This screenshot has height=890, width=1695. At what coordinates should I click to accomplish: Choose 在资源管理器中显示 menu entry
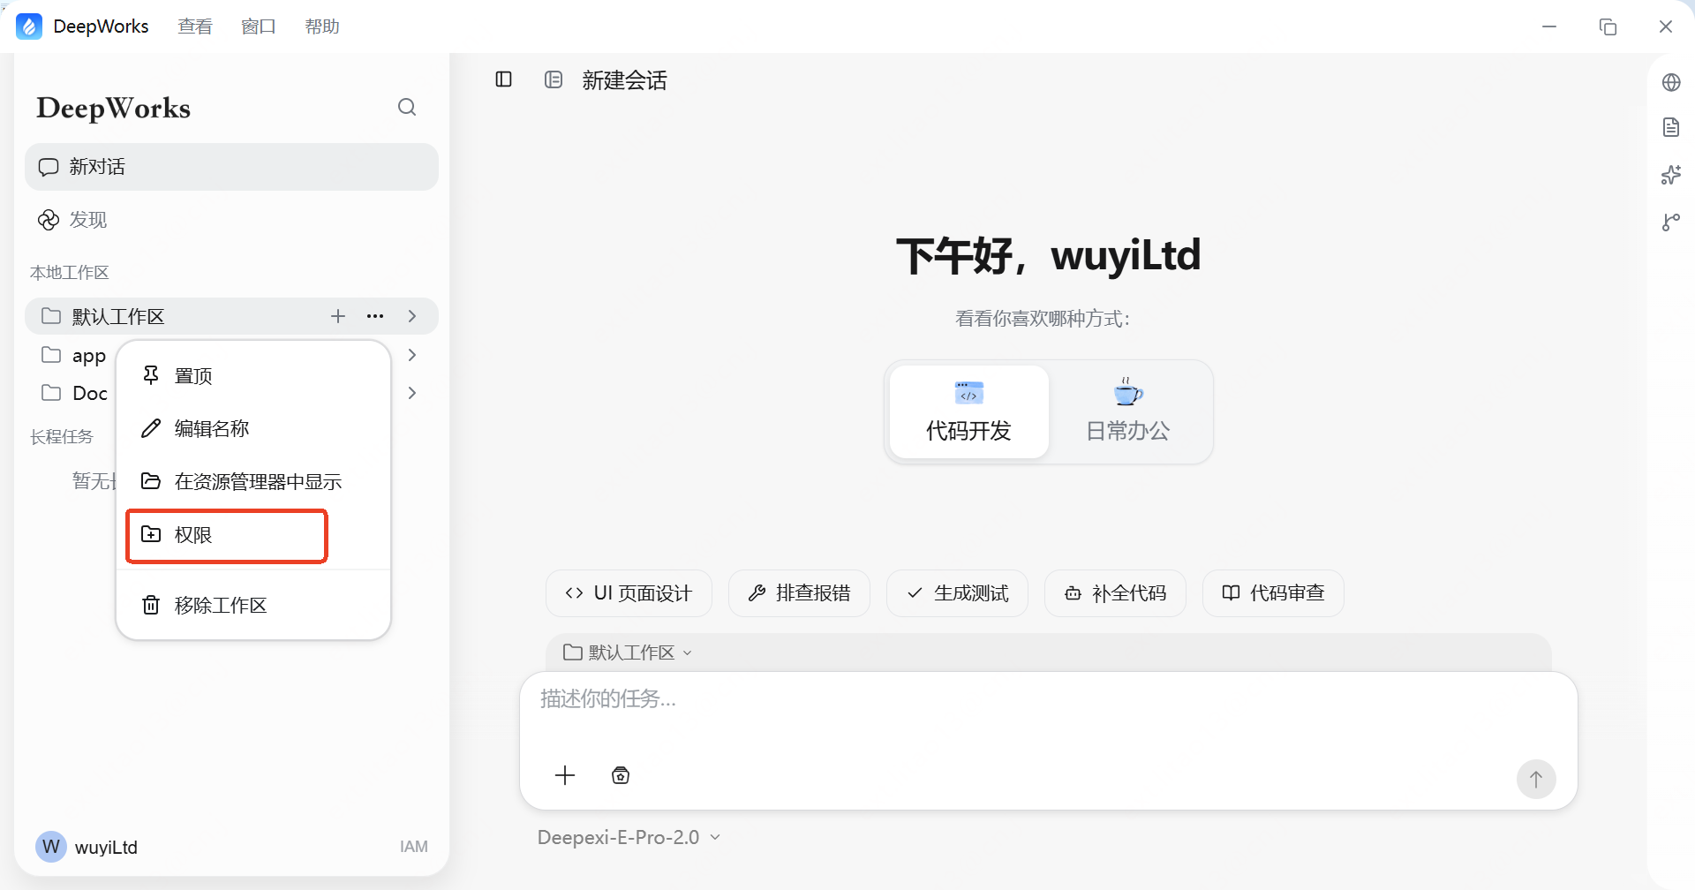[x=253, y=481]
